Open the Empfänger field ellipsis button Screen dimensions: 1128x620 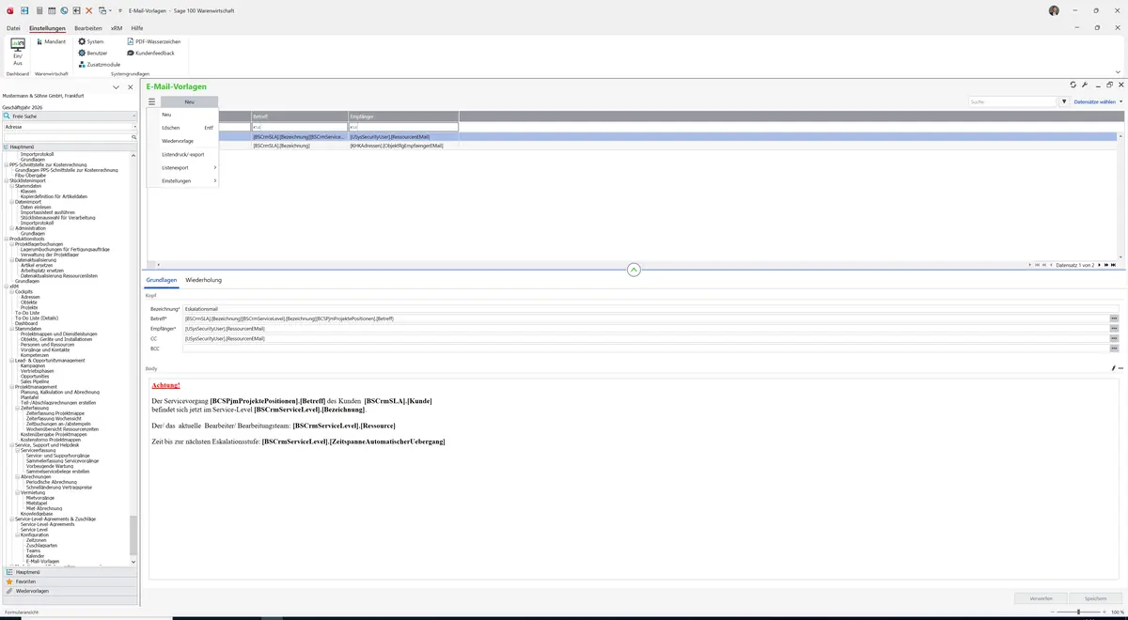[1114, 329]
